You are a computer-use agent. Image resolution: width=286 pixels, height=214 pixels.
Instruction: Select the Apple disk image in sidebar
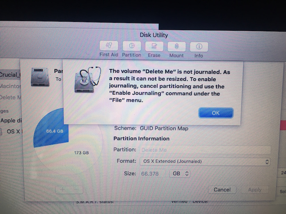coord(11,120)
